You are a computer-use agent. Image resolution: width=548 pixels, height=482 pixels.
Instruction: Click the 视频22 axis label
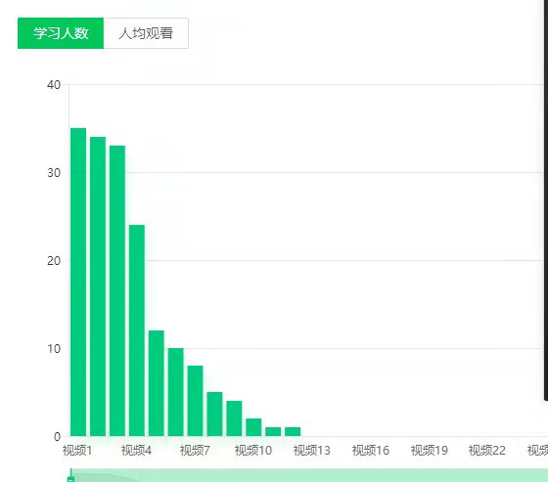(487, 451)
